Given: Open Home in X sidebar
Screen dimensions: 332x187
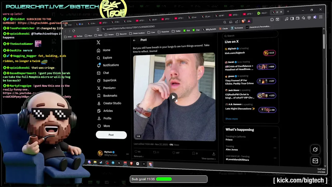Looking at the screenshot, I should (103, 50).
